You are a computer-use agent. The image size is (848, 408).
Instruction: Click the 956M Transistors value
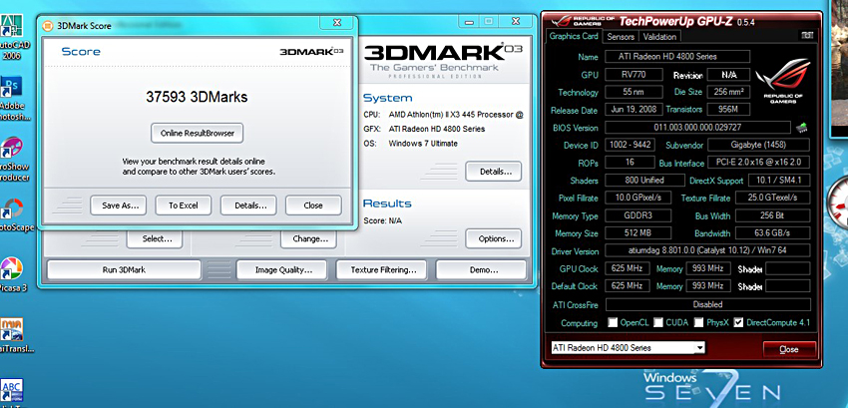pos(728,110)
